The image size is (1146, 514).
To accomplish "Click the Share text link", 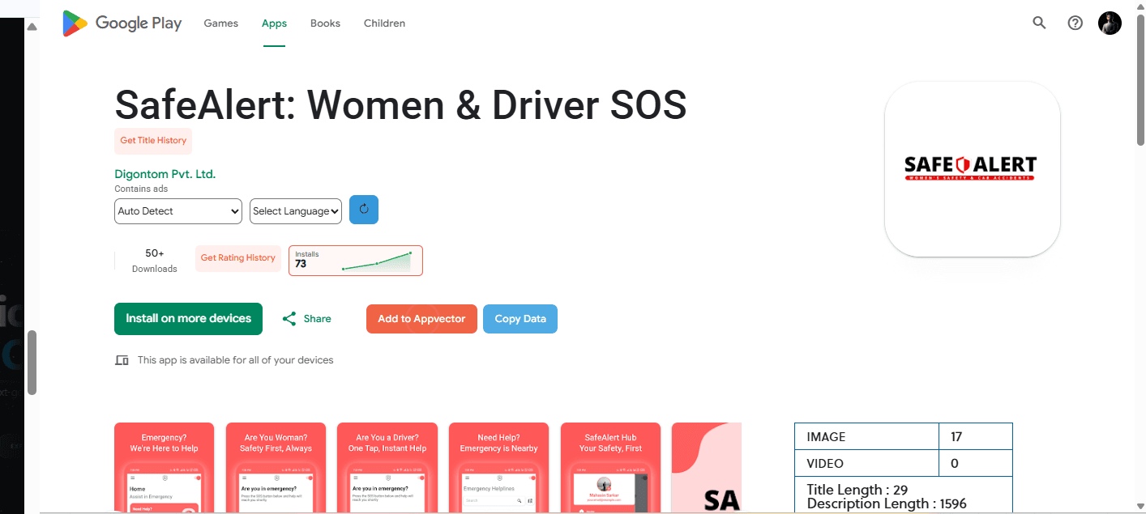I will [317, 319].
